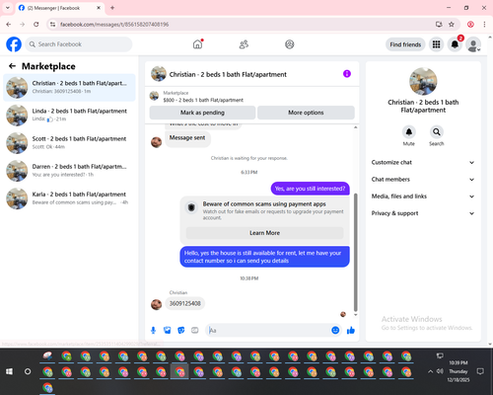The width and height of the screenshot is (493, 395).
Task: Open the Scott apartment conversation
Action: (x=69, y=143)
